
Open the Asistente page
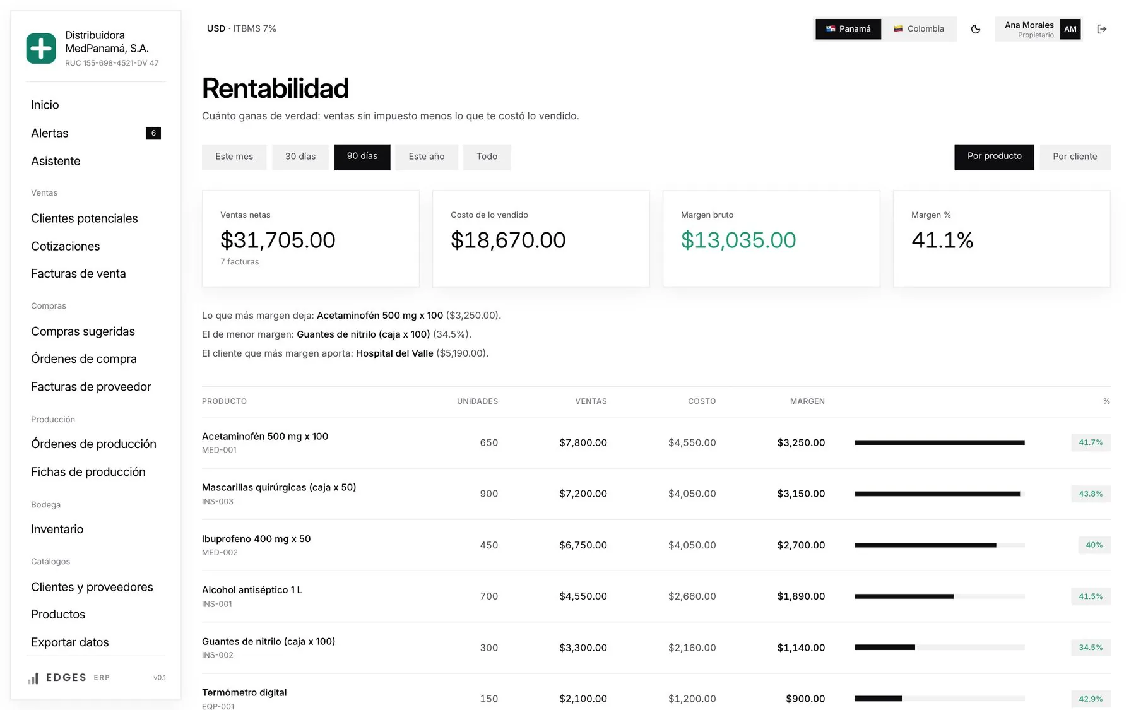point(56,161)
